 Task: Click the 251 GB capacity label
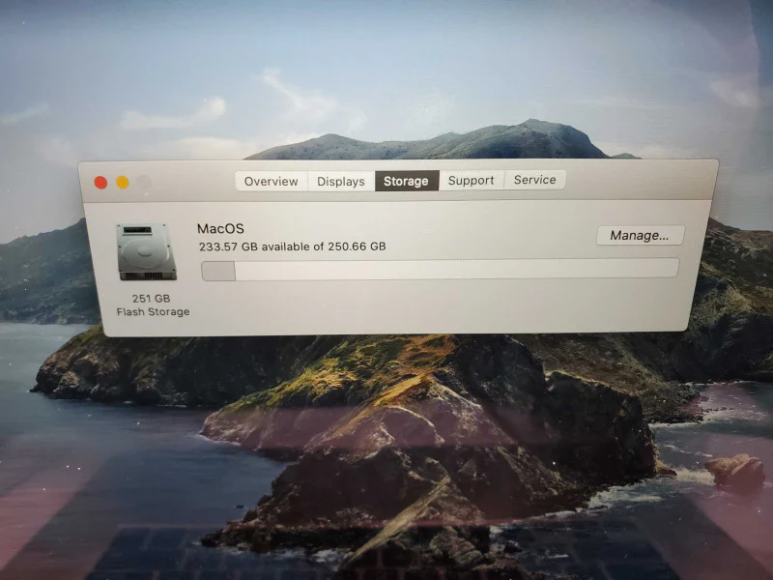coord(151,299)
